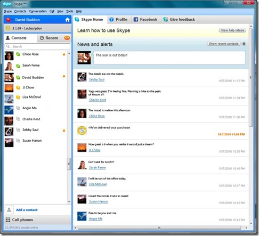
Task: Open the Help menu
Action: coord(79,11)
